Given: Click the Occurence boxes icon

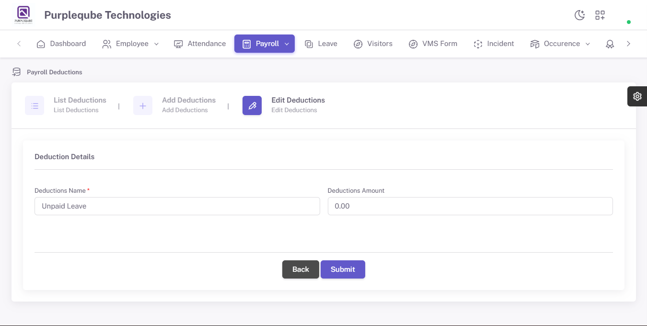Looking at the screenshot, I should tap(535, 44).
